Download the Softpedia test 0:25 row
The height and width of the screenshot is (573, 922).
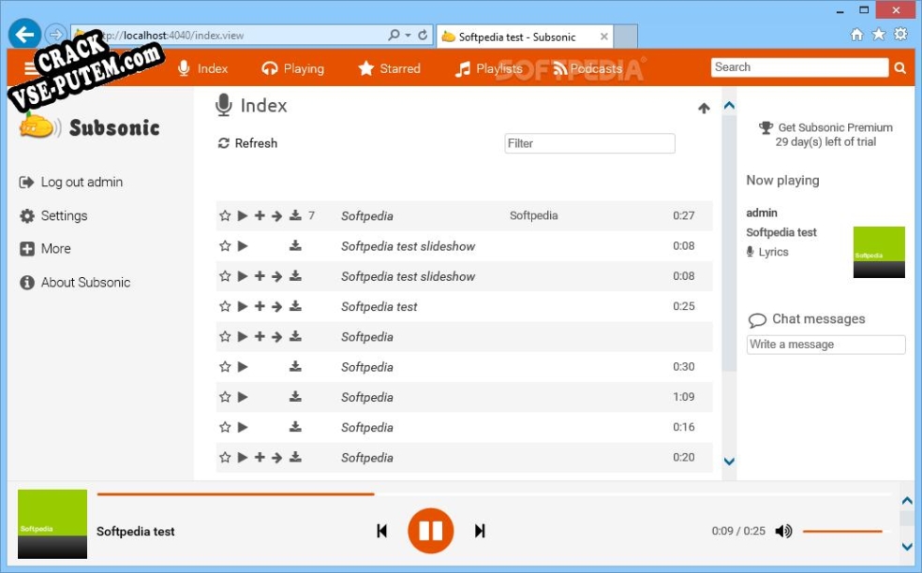click(x=295, y=306)
